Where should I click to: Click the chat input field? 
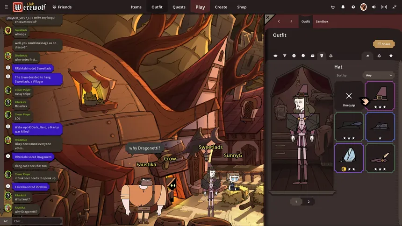(x=36, y=221)
